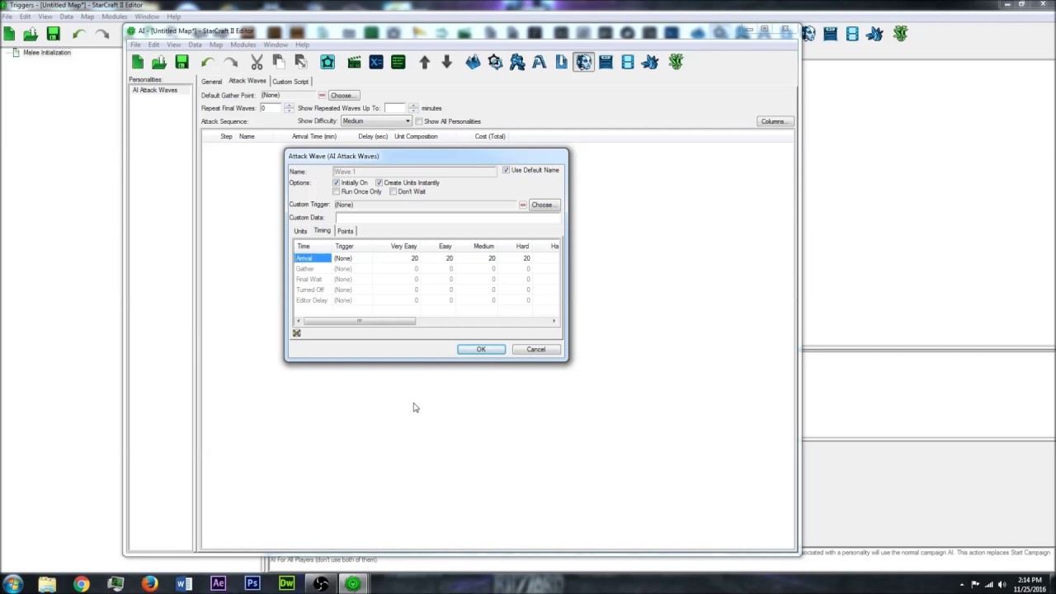Click the Custom Data input field
The height and width of the screenshot is (594, 1056).
(x=447, y=218)
